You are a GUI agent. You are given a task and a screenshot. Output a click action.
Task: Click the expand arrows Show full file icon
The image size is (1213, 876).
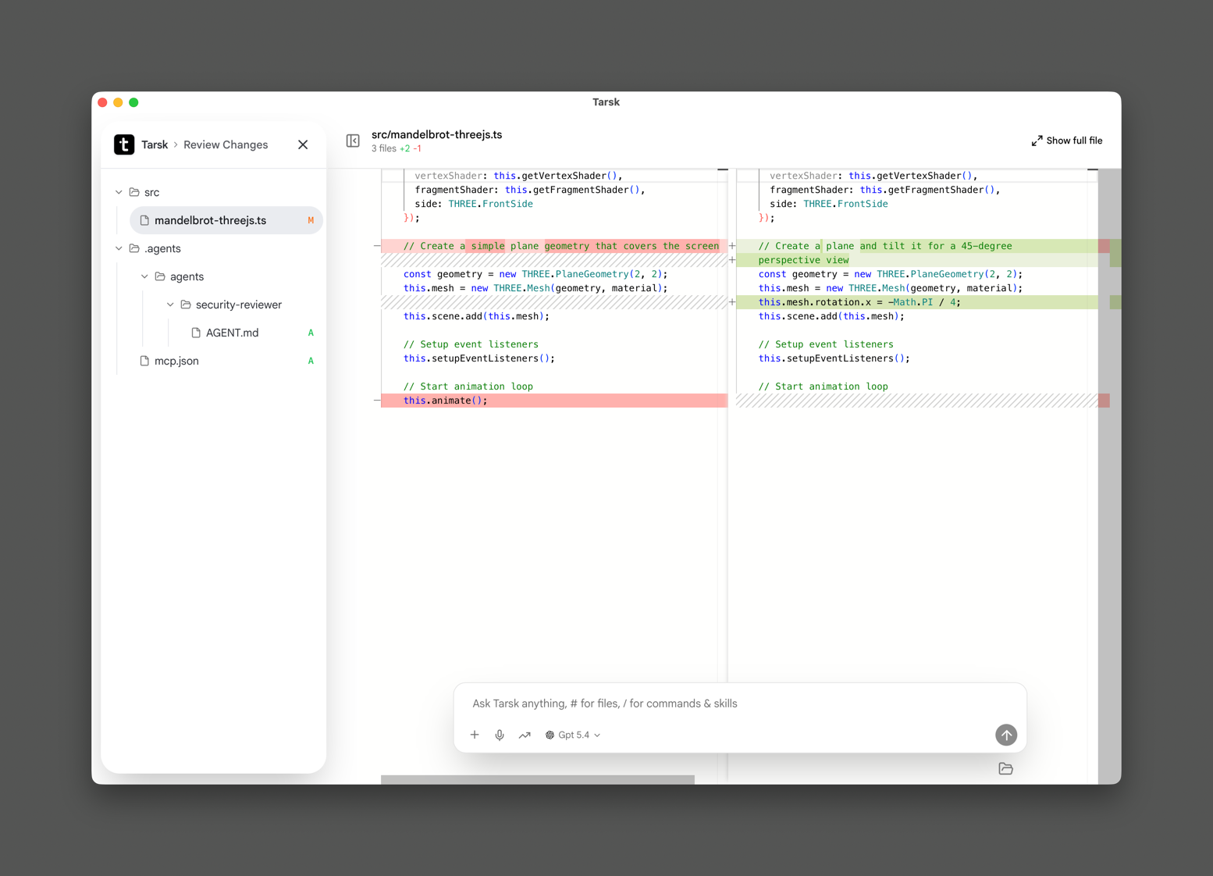[x=1037, y=141]
